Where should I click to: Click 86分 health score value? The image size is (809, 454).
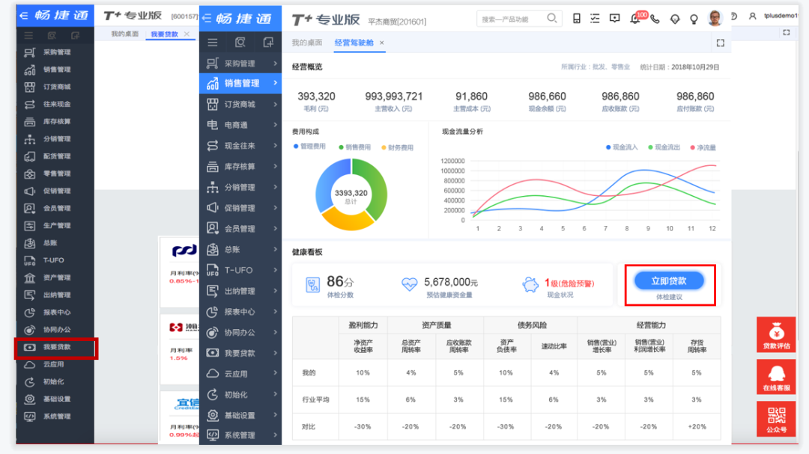coord(341,281)
